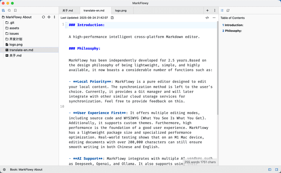Click the new tab plus button
The image size is (281, 173).
coord(208,10)
